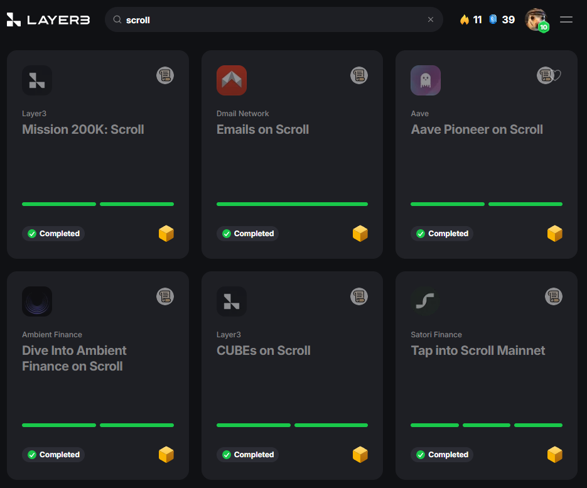Open the Mission 200K: Scroll quest

click(x=83, y=129)
